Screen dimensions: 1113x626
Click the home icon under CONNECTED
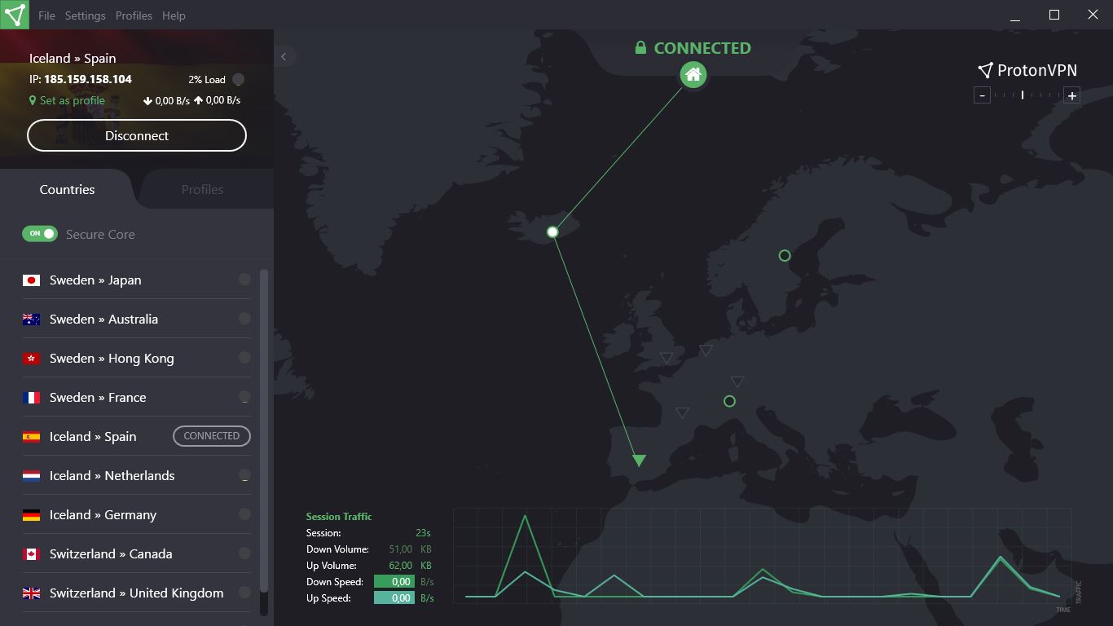coord(693,74)
